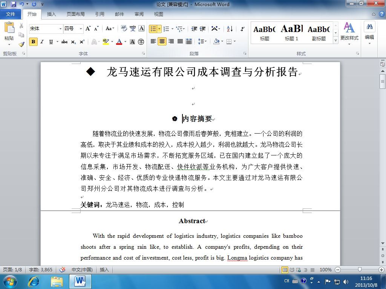Toggle Underline formatting
Image resolution: width=386 pixels, height=289 pixels.
51,42
